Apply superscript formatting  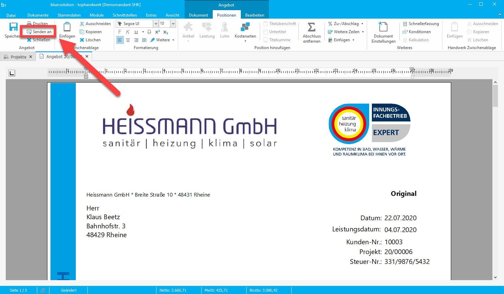click(157, 32)
